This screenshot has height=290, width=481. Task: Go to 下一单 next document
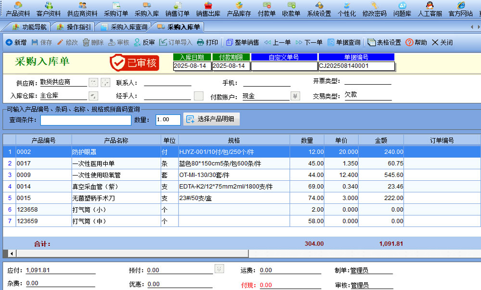pos(309,42)
